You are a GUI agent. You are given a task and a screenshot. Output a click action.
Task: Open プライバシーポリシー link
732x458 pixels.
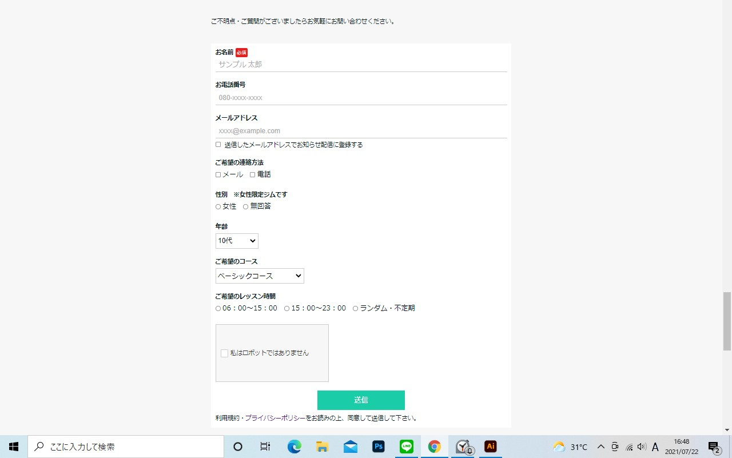[275, 418]
